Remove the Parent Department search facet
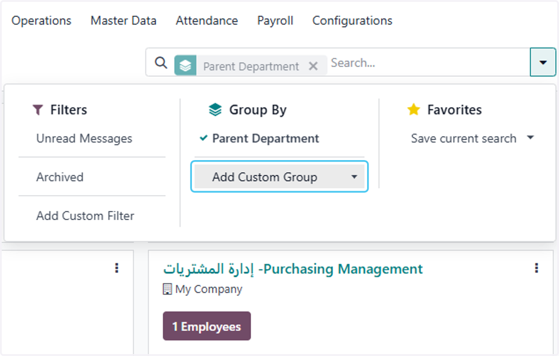 coord(313,66)
